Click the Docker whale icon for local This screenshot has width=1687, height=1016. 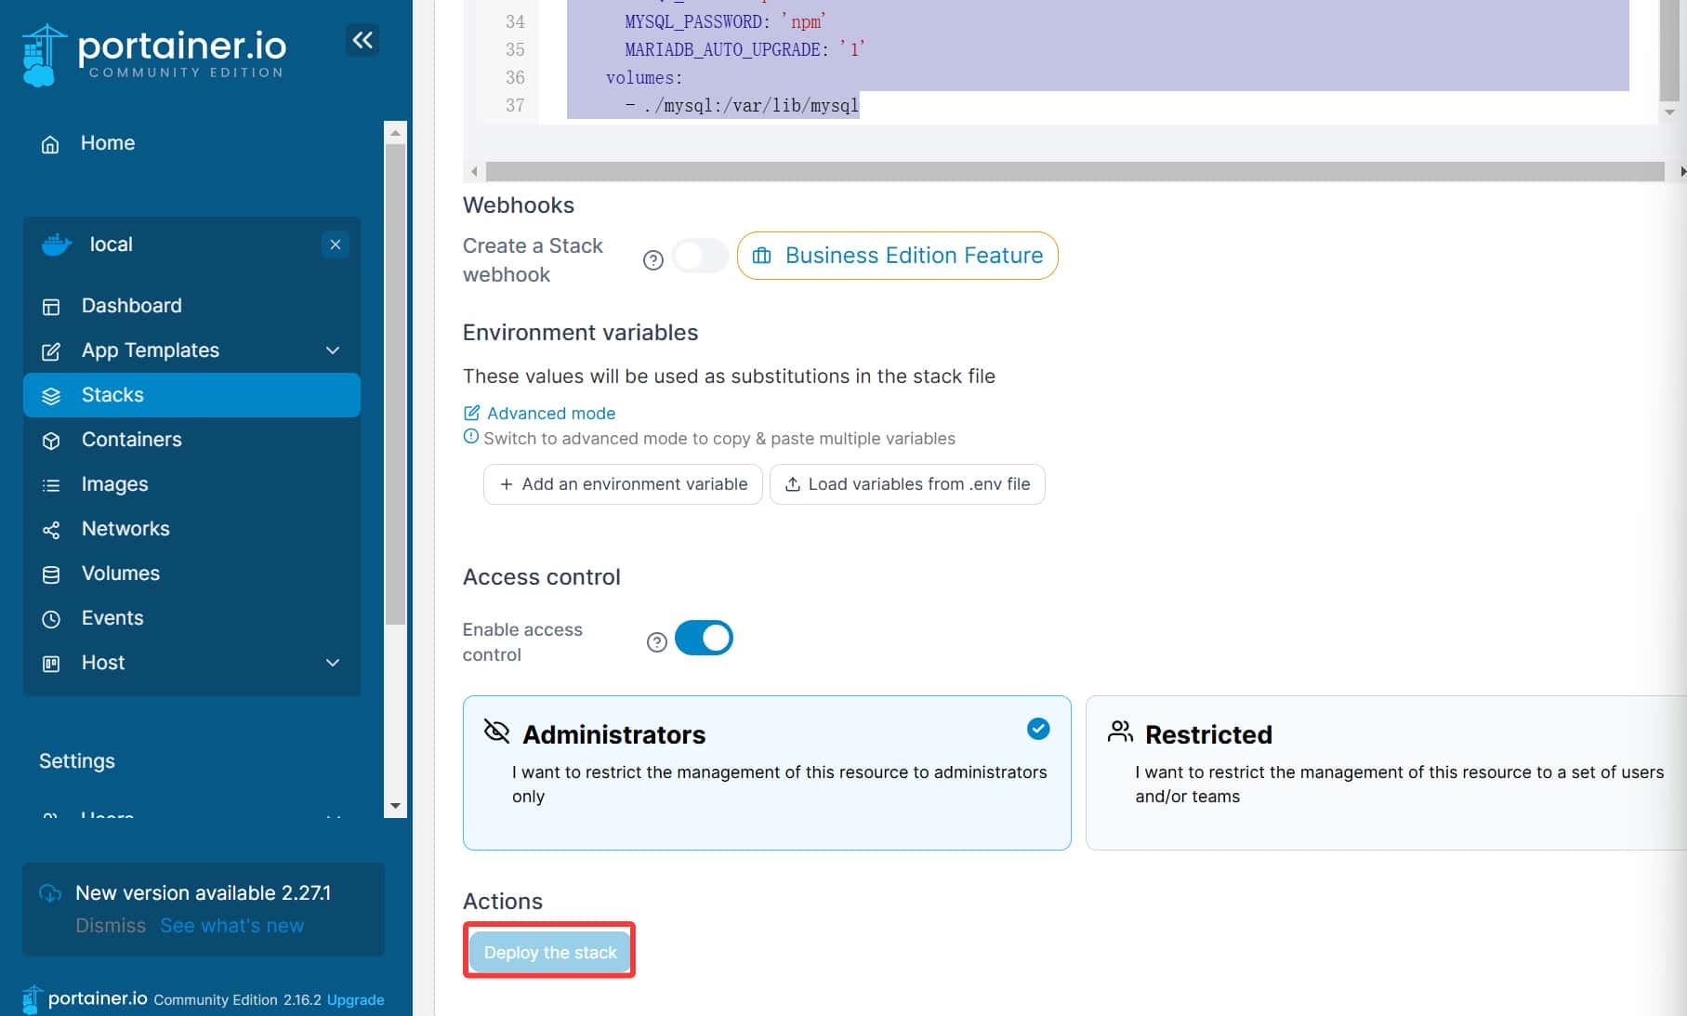point(57,244)
